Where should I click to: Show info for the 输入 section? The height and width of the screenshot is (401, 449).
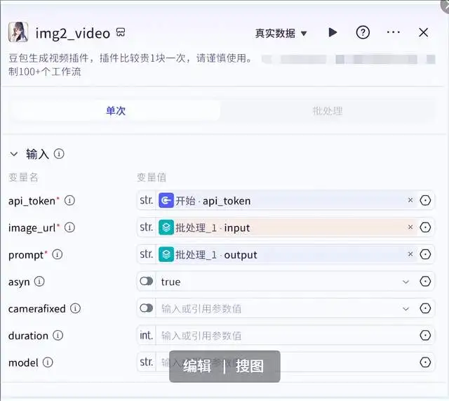[59, 154]
